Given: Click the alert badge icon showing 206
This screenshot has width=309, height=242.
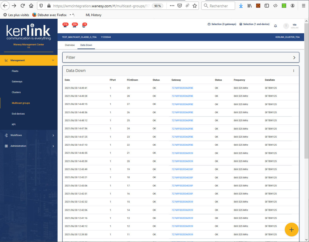Looking at the screenshot, I should tap(75, 25).
